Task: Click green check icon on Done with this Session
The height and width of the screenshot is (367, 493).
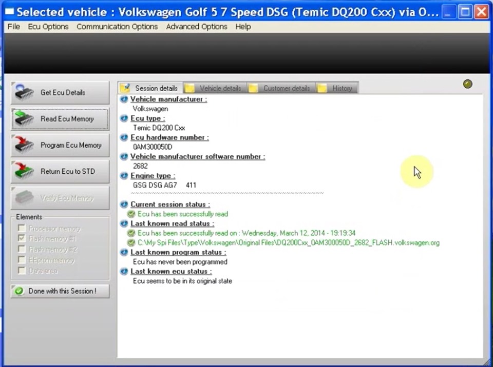Action: point(19,291)
